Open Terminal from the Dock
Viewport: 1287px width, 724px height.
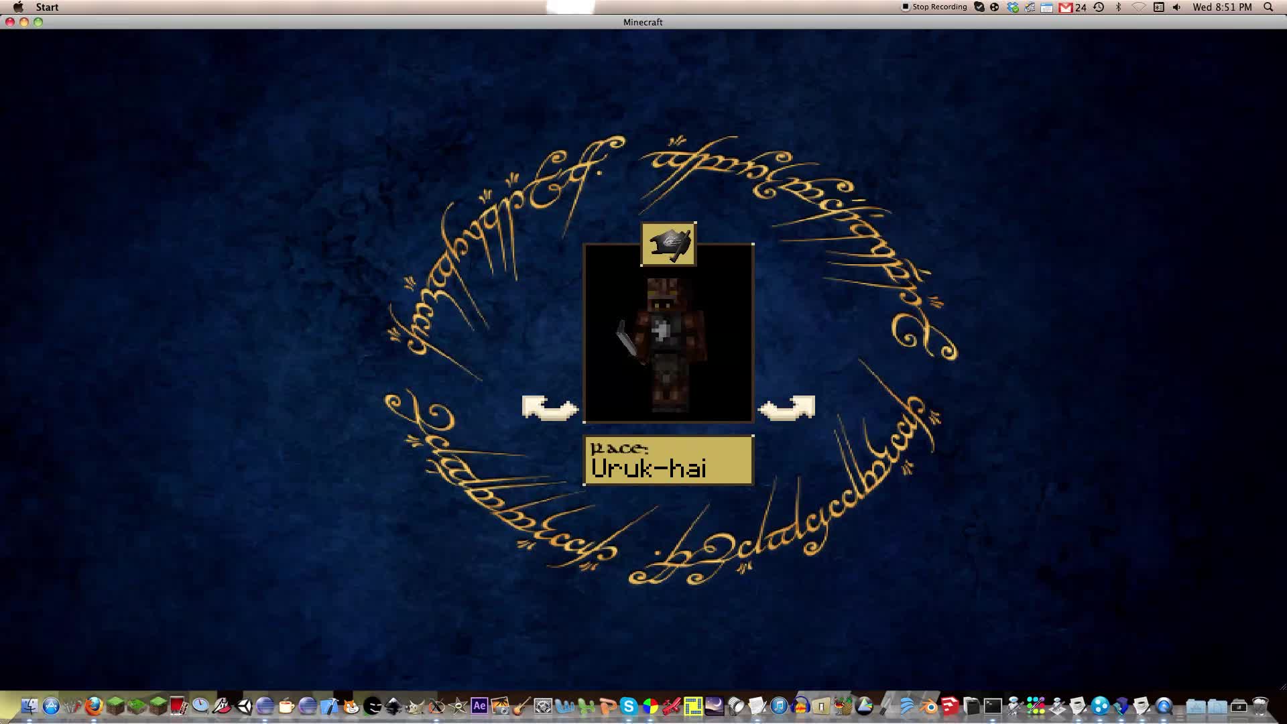993,705
